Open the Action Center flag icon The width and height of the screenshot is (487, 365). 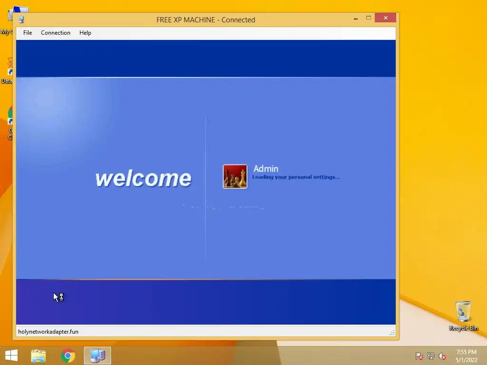point(419,356)
